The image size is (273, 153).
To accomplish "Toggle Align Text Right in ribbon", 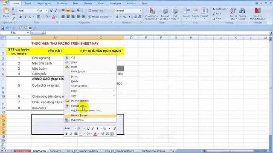I will pos(73,17).
